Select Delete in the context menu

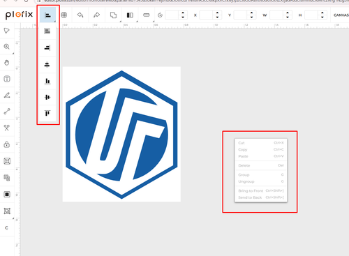tap(261, 165)
